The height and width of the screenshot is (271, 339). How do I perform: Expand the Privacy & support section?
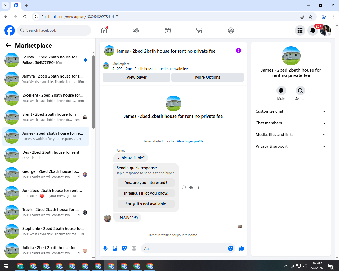(291, 146)
